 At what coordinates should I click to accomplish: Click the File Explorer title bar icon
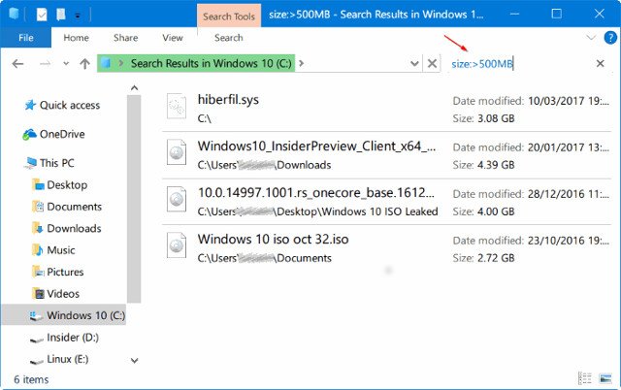point(14,14)
